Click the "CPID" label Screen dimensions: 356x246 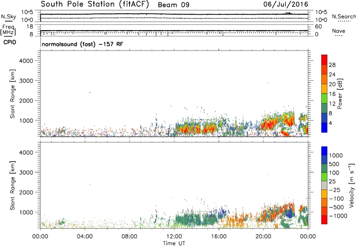point(10,42)
